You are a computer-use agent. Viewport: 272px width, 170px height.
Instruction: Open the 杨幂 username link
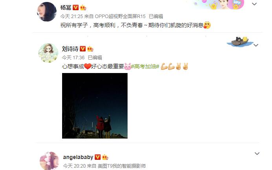pyautogui.click(x=66, y=7)
